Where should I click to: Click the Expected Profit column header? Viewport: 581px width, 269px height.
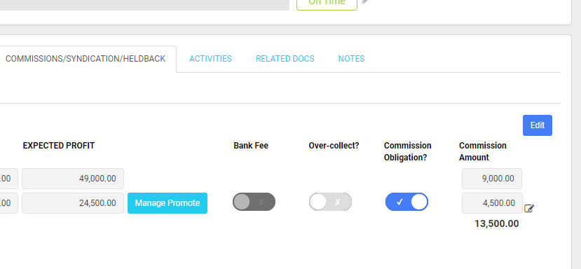(x=59, y=146)
